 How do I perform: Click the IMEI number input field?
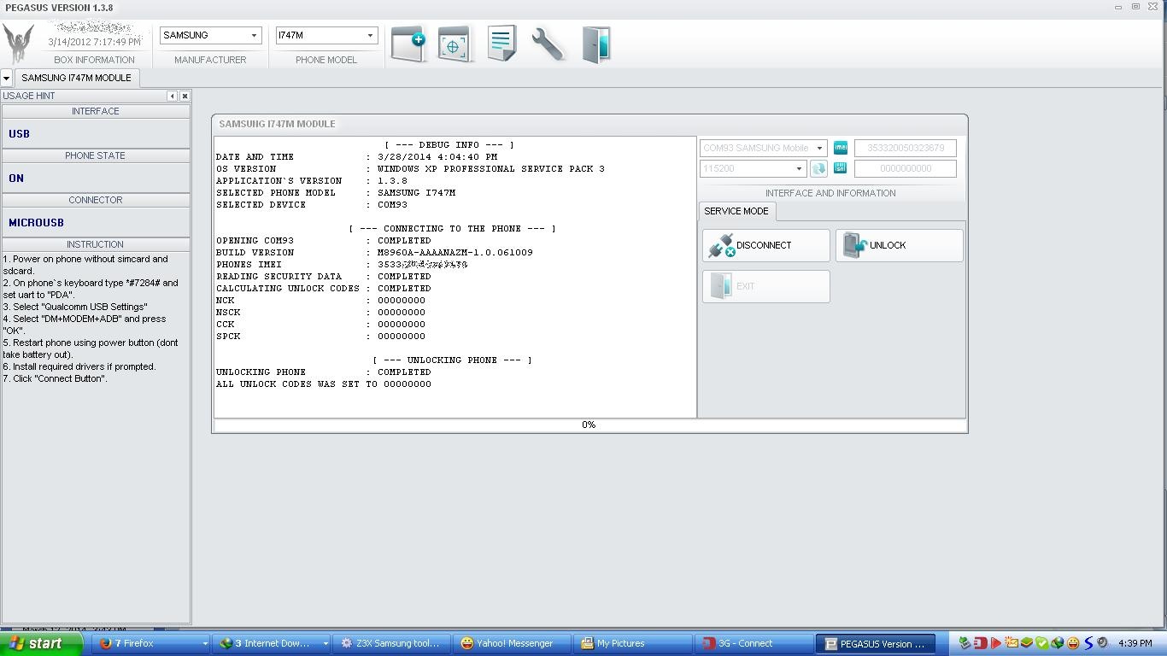click(906, 148)
